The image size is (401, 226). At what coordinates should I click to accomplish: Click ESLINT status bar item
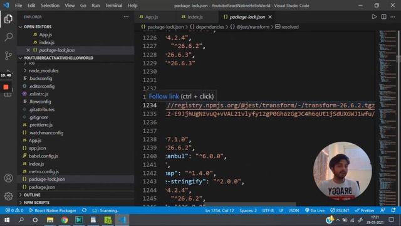pyautogui.click(x=340, y=210)
